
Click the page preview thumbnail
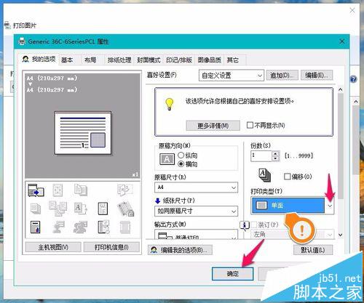(x=83, y=133)
